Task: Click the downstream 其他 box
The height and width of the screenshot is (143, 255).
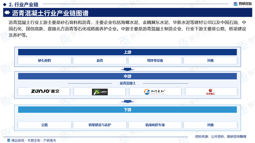Action: [210, 125]
